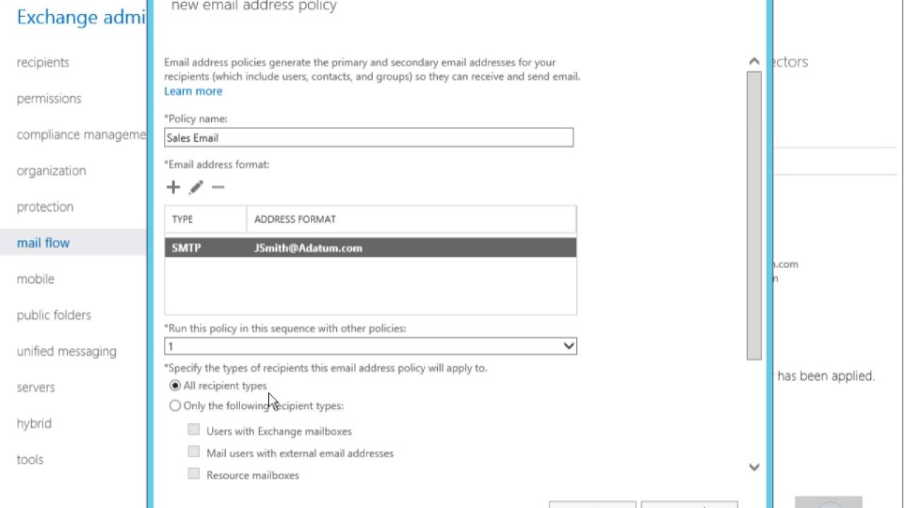The height and width of the screenshot is (508, 904).
Task: Click the scroll up arrow in dialog
Action: pyautogui.click(x=754, y=62)
